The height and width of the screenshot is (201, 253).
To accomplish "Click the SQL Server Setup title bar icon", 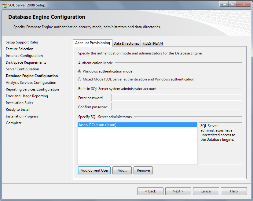I will click(5, 5).
